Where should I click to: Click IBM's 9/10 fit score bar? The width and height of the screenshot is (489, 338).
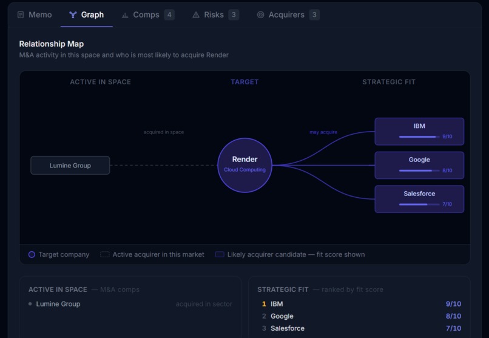(x=419, y=137)
